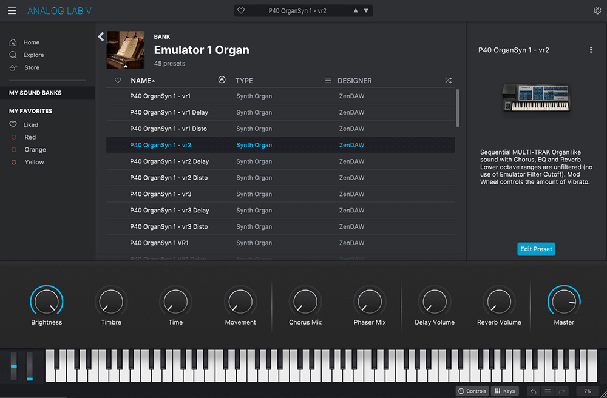Image resolution: width=607 pixels, height=398 pixels.
Task: Click the Chorus Mix knob
Action: pyautogui.click(x=305, y=302)
